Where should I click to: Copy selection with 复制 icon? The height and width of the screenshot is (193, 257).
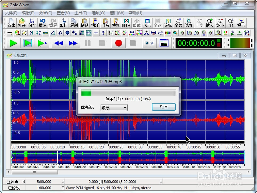[74, 23]
